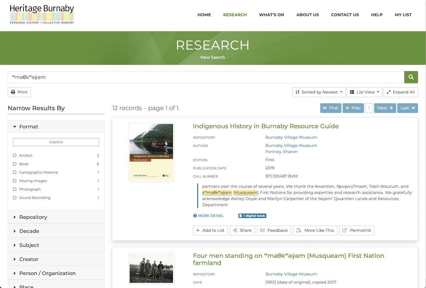
Task: Open the Sorted by Newest dropdown
Action: (319, 92)
